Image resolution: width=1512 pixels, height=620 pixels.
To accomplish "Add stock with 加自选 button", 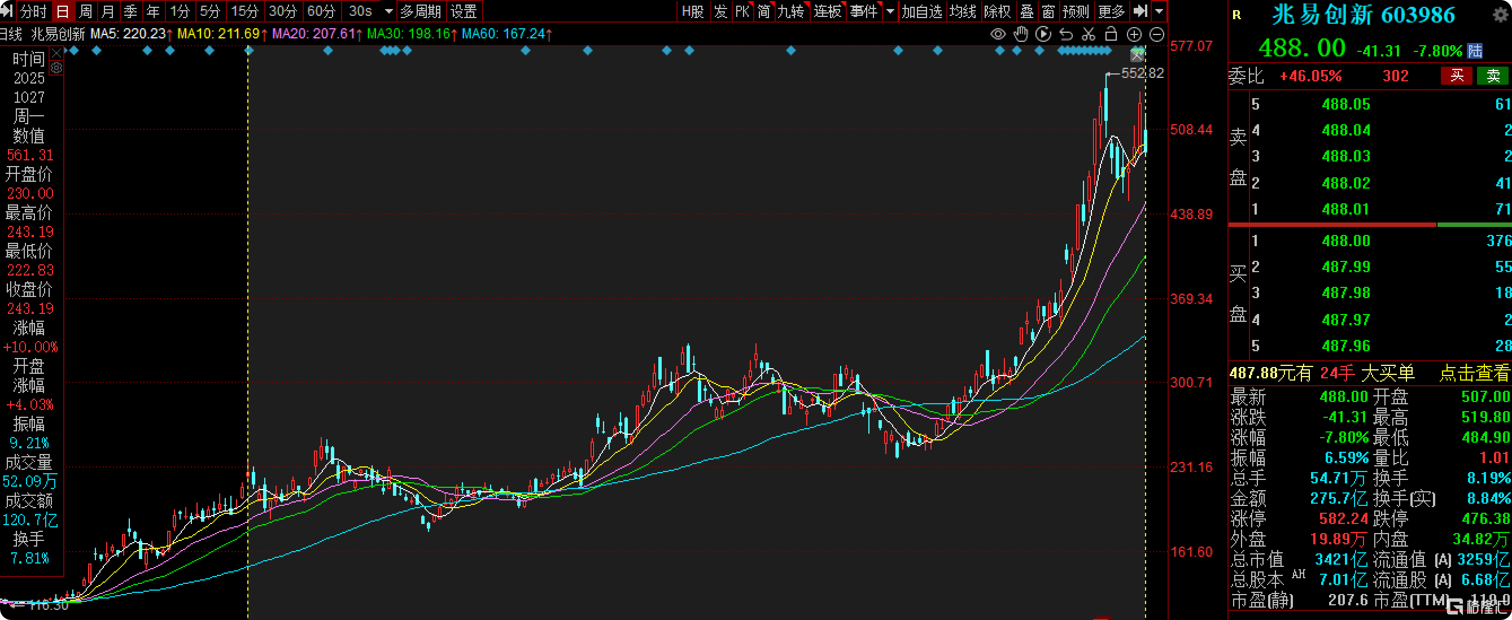I will click(921, 11).
